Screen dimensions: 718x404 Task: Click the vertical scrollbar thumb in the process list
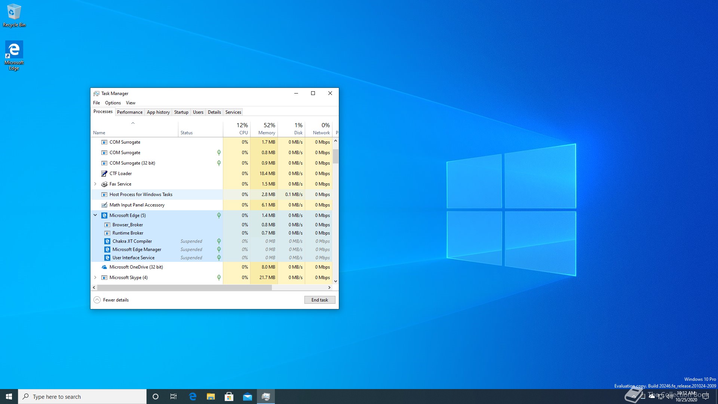(335, 156)
